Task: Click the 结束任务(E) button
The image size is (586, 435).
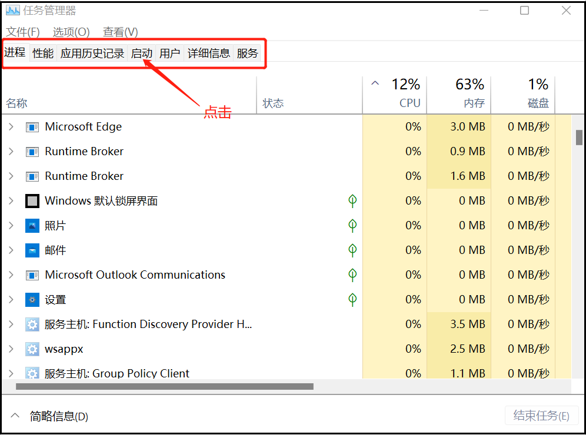Action: (541, 416)
